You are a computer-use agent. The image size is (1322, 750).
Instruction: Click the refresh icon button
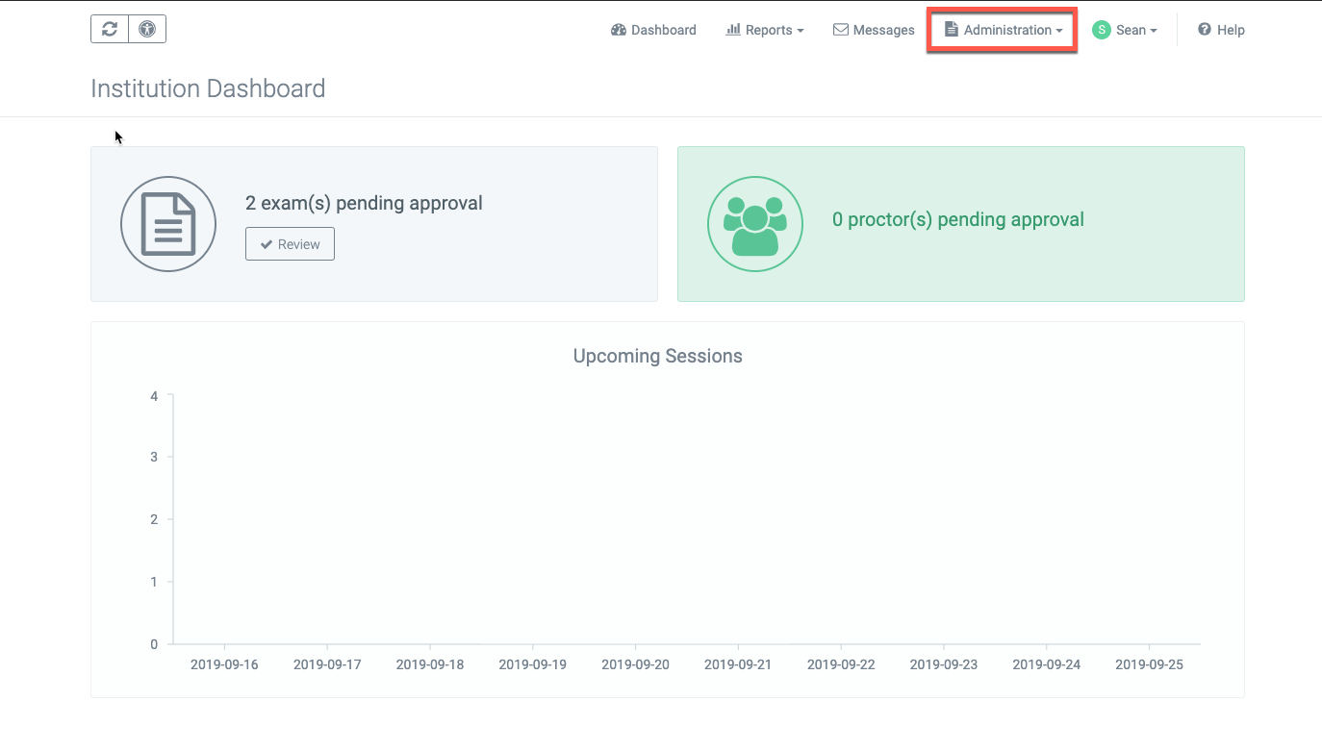[x=110, y=29]
